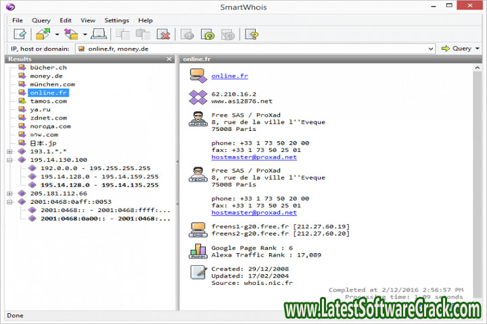Screen dimensions: 487x324
Task: Click hostmaster@proxad.net link under tech contact
Action: coord(254,213)
